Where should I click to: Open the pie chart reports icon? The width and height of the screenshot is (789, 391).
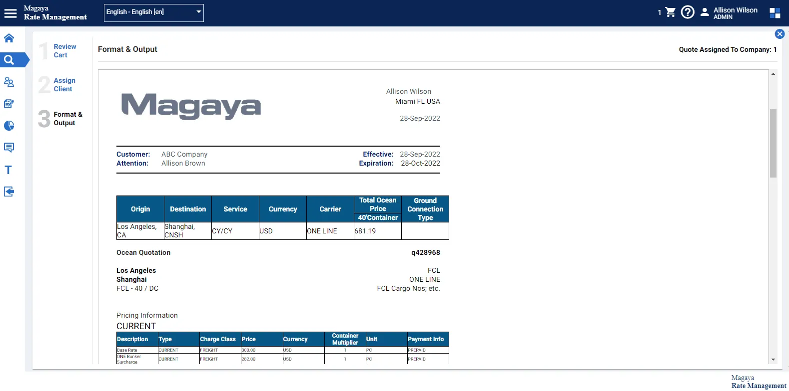pos(9,126)
